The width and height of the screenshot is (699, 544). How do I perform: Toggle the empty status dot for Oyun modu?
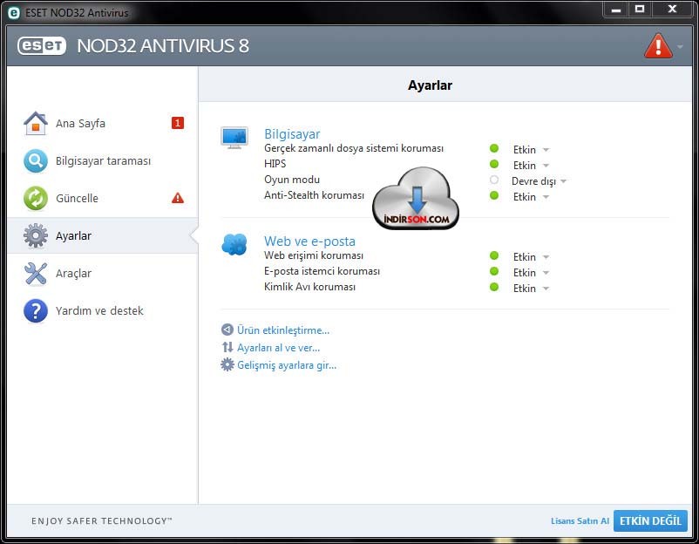pos(494,180)
